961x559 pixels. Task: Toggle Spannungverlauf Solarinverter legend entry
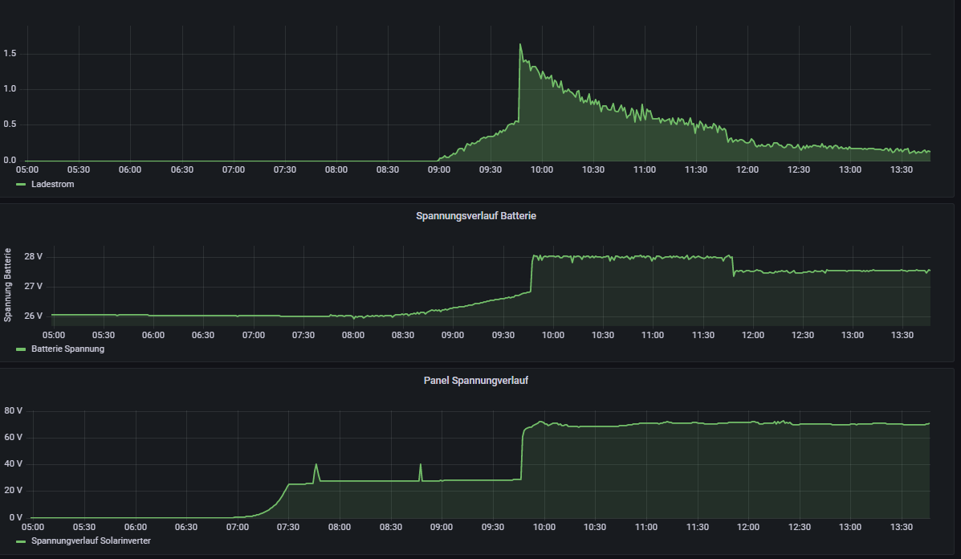point(91,541)
